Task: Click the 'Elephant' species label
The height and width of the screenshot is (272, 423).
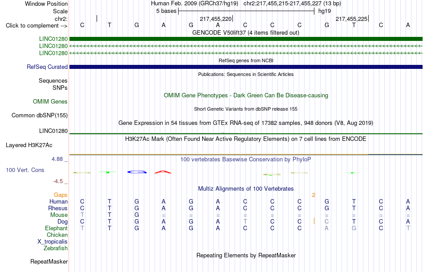Action: [x=56, y=228]
